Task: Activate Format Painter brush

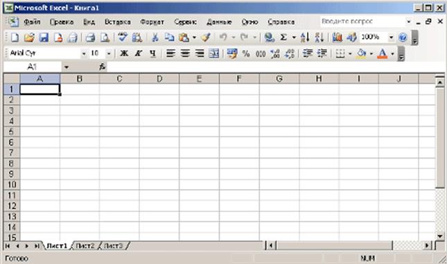Action: click(206, 37)
